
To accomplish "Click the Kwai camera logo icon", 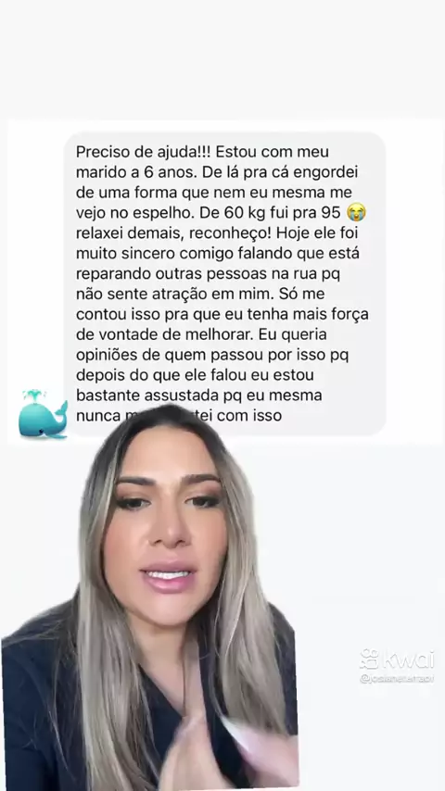I will click(x=370, y=659).
